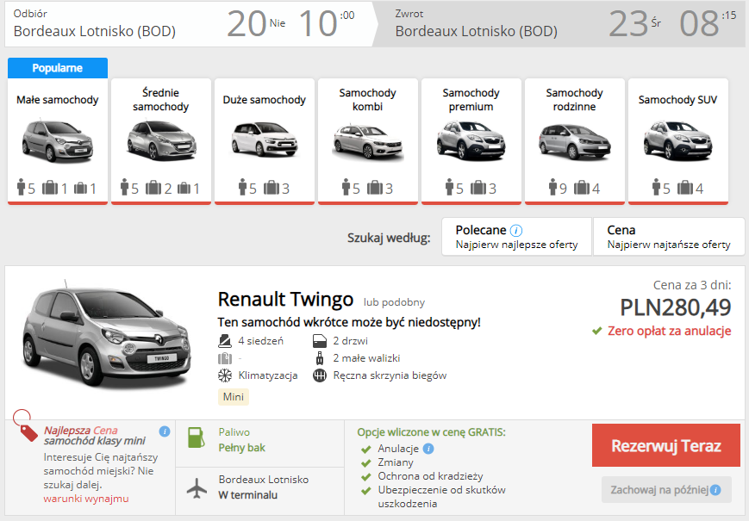The height and width of the screenshot is (521, 749).
Task: Click the air conditioning snowflake icon
Action: [x=225, y=375]
